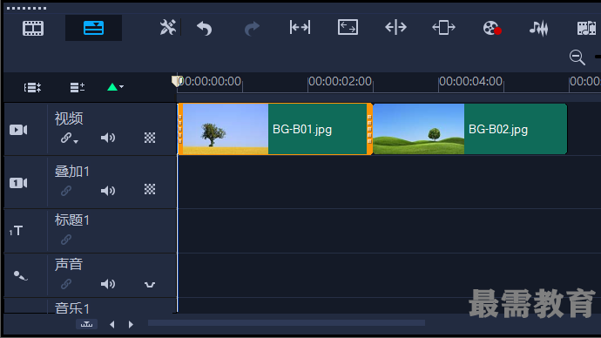
Task: Click the fit-project-in-timeline button at bottom
Action: [x=86, y=325]
